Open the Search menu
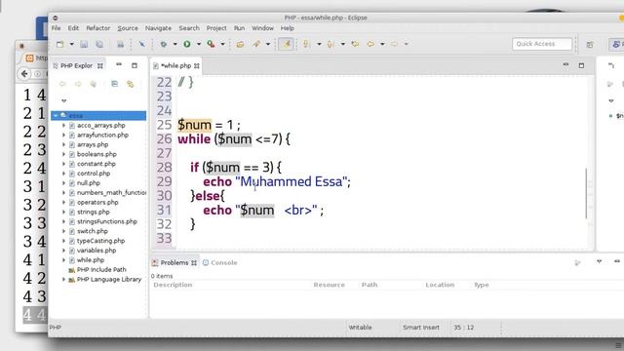 [189, 28]
